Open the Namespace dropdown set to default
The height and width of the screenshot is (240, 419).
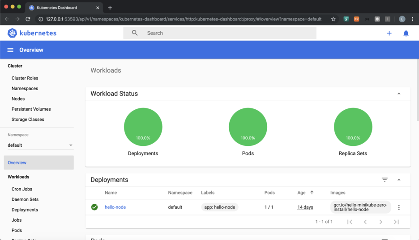pos(40,145)
